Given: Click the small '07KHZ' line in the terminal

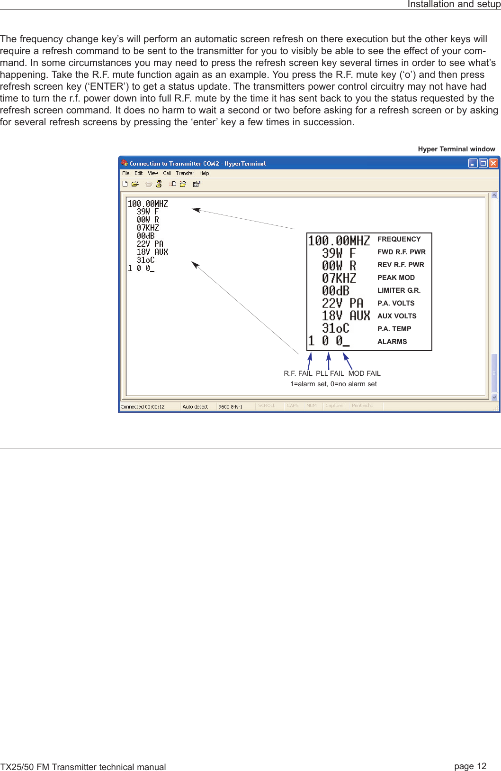Looking at the screenshot, I should [x=148, y=228].
